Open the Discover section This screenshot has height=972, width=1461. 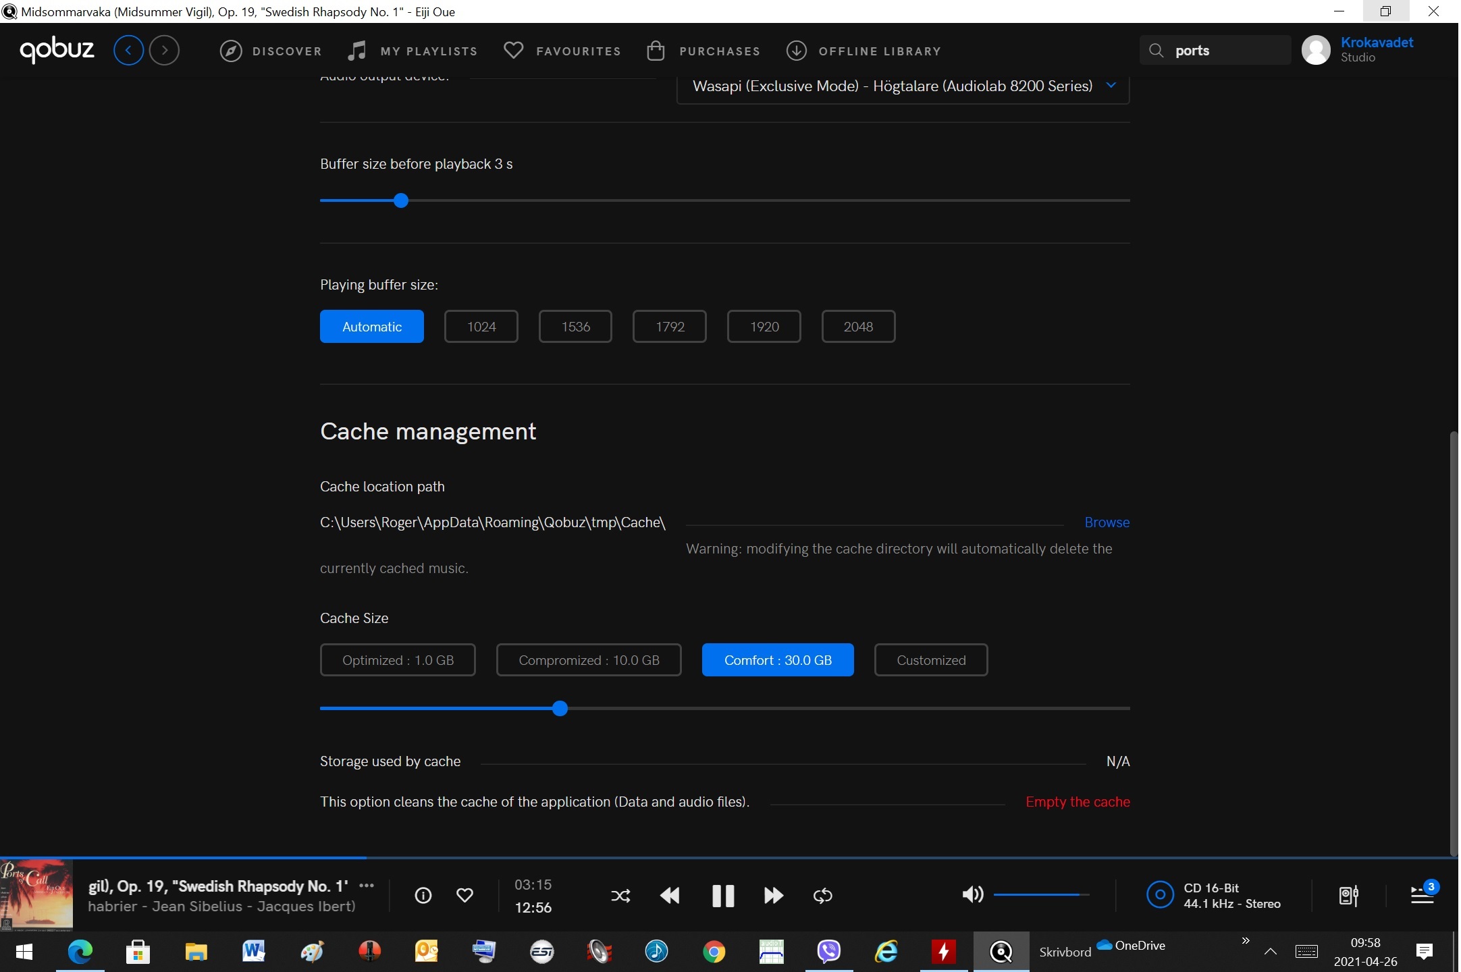[271, 51]
